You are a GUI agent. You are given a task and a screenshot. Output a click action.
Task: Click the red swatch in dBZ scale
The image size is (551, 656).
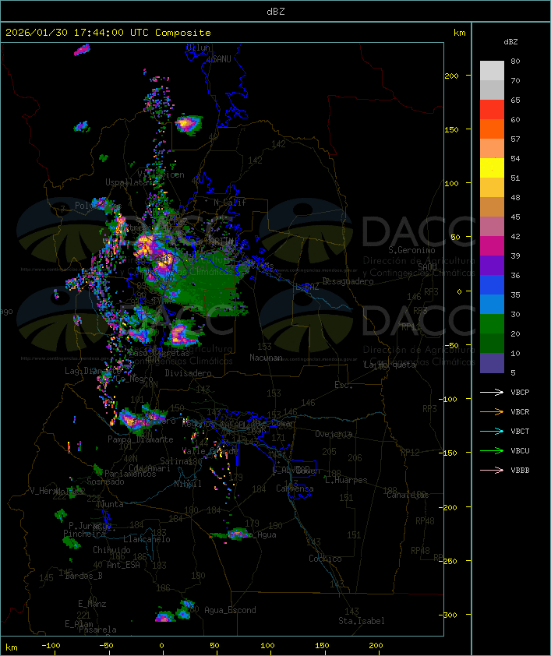pyautogui.click(x=492, y=110)
